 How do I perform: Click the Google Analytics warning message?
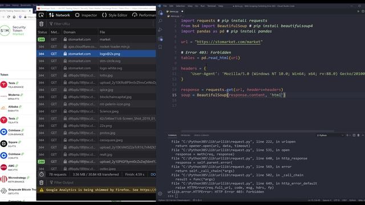pos(96,190)
